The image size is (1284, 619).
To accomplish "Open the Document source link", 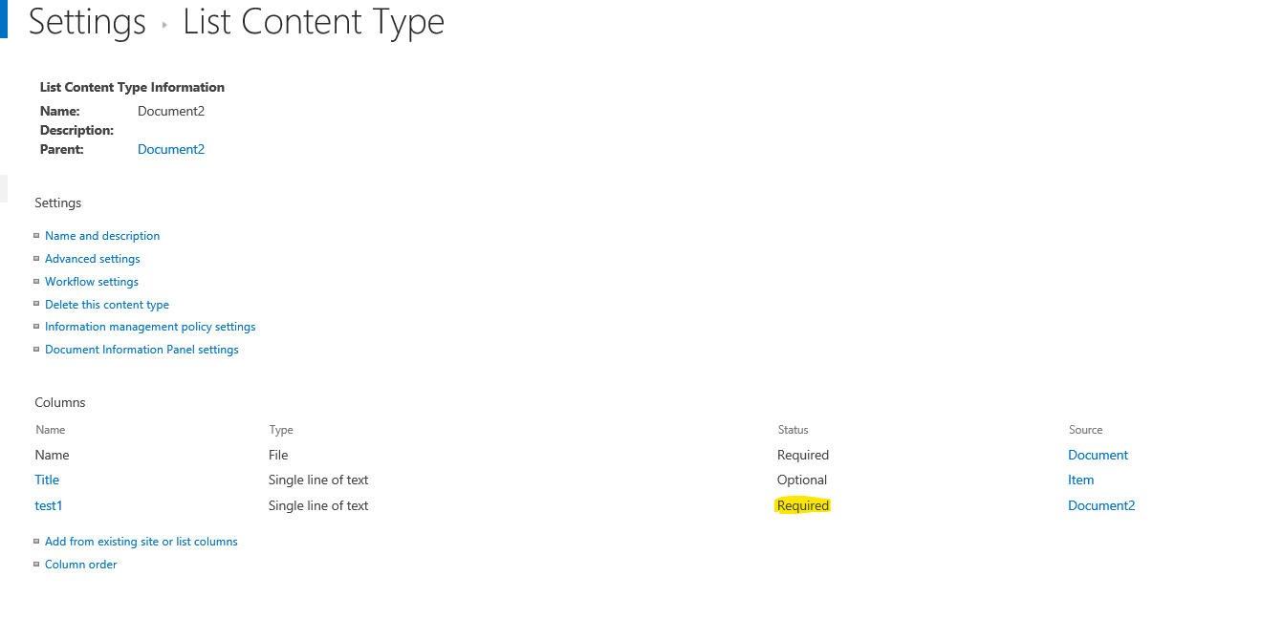I will (1098, 455).
